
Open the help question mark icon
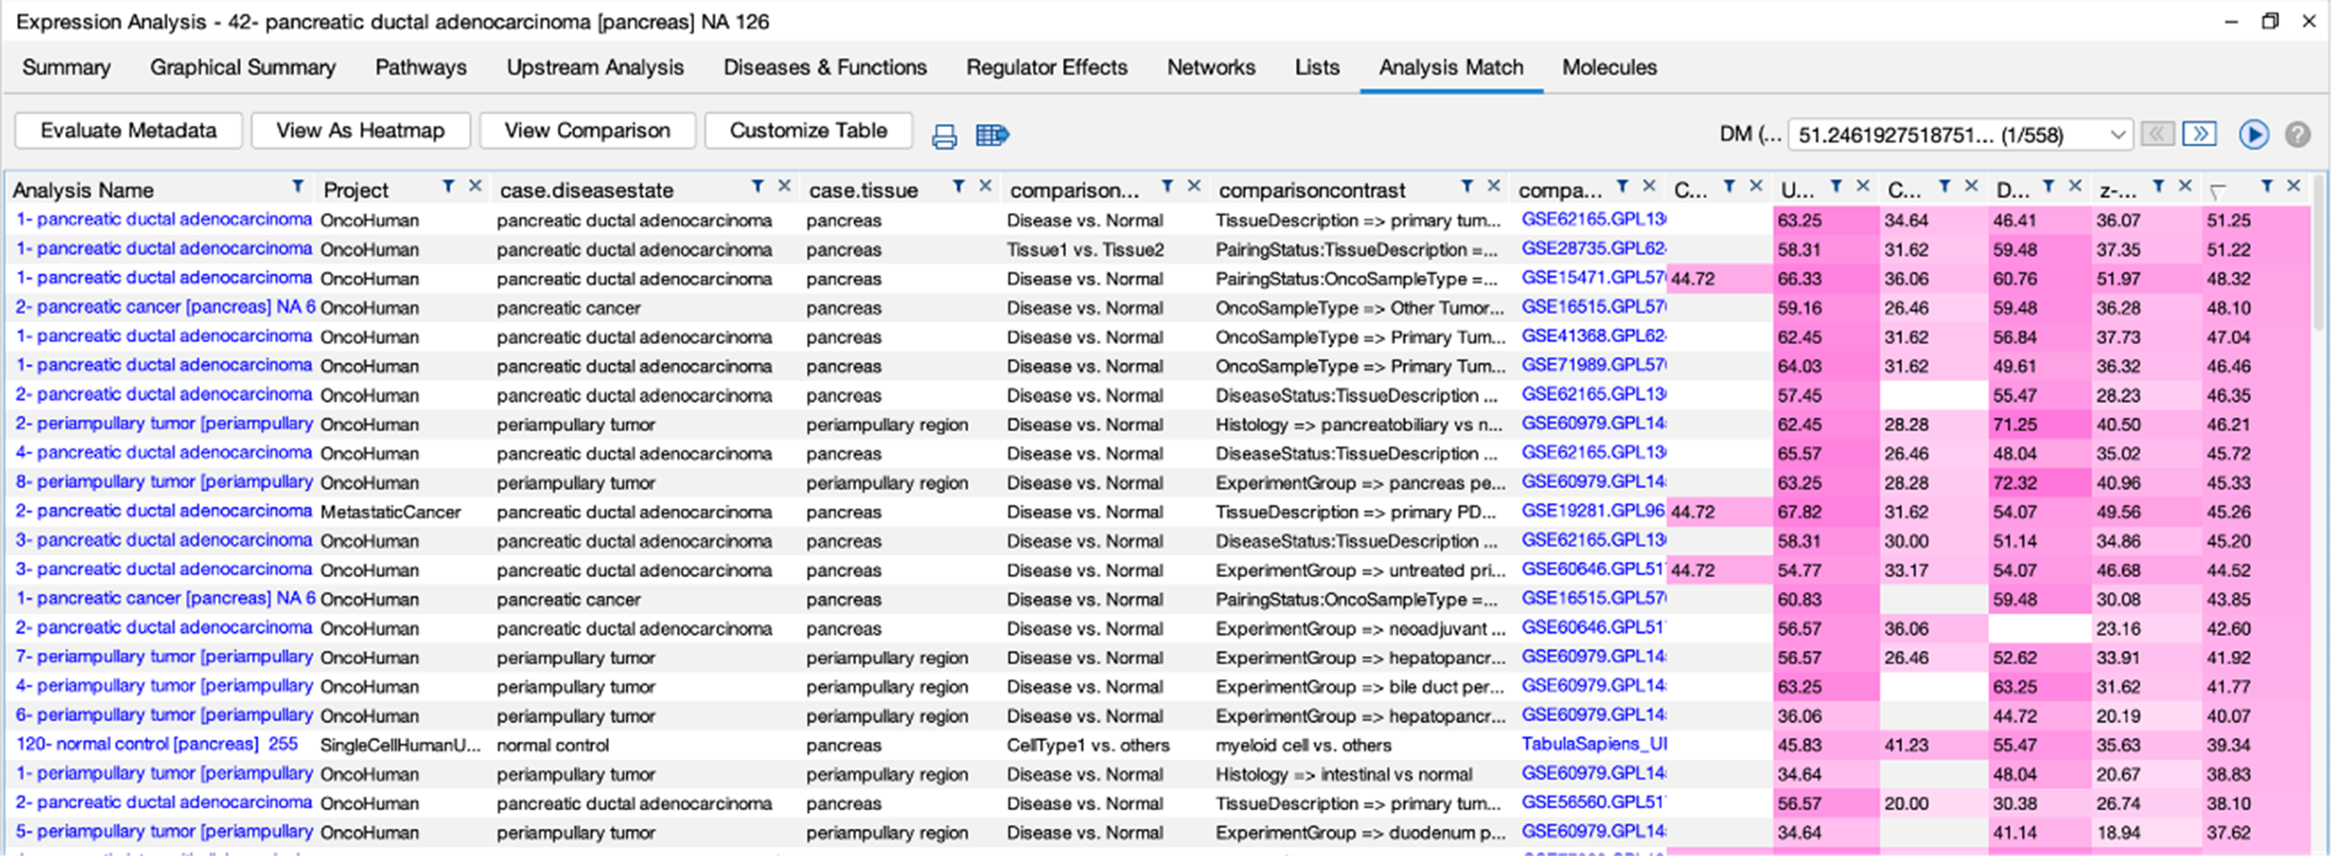click(x=2297, y=135)
